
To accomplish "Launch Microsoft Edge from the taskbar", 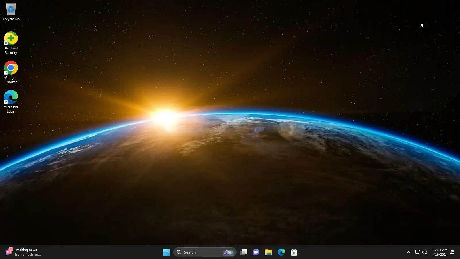I will (x=281, y=252).
